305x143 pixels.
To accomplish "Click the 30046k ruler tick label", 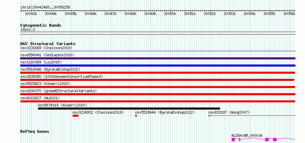I will click(90, 14).
